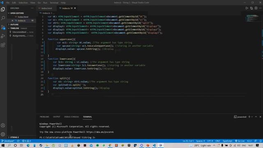Open the Go menu
The width and height of the screenshot is (263, 148).
(x=39, y=3)
